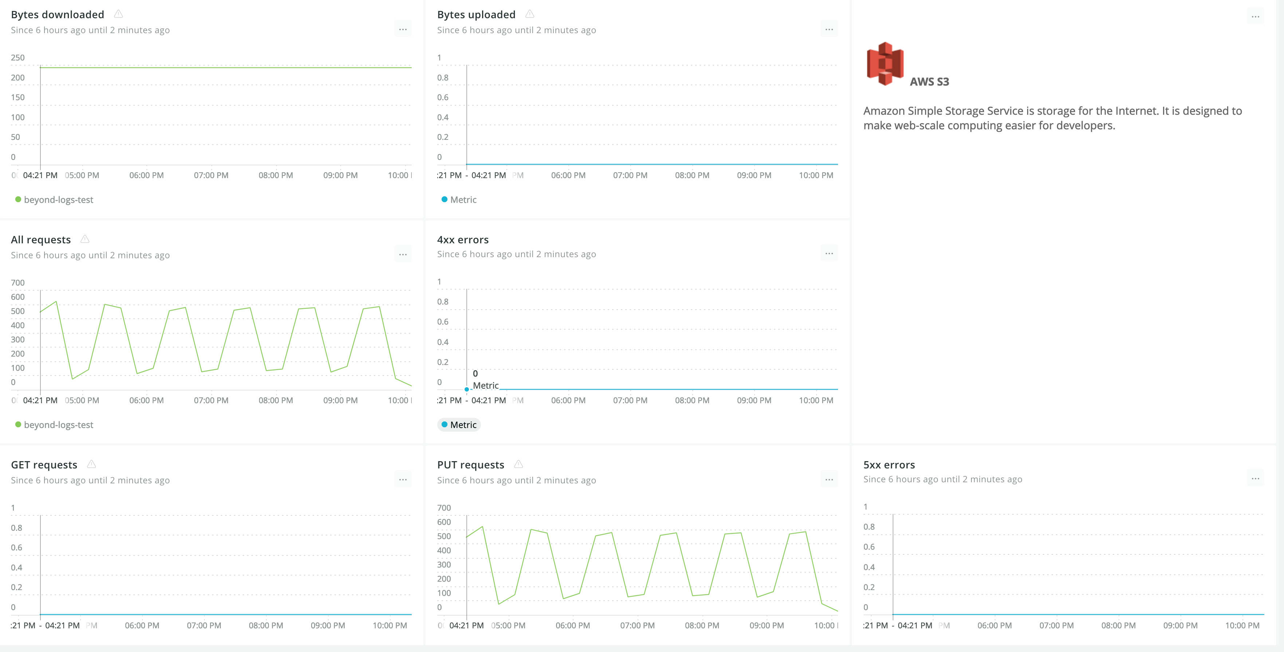Screen dimensions: 1284x652
Task: Open more options for 4xx errors chart
Action: [x=829, y=254]
